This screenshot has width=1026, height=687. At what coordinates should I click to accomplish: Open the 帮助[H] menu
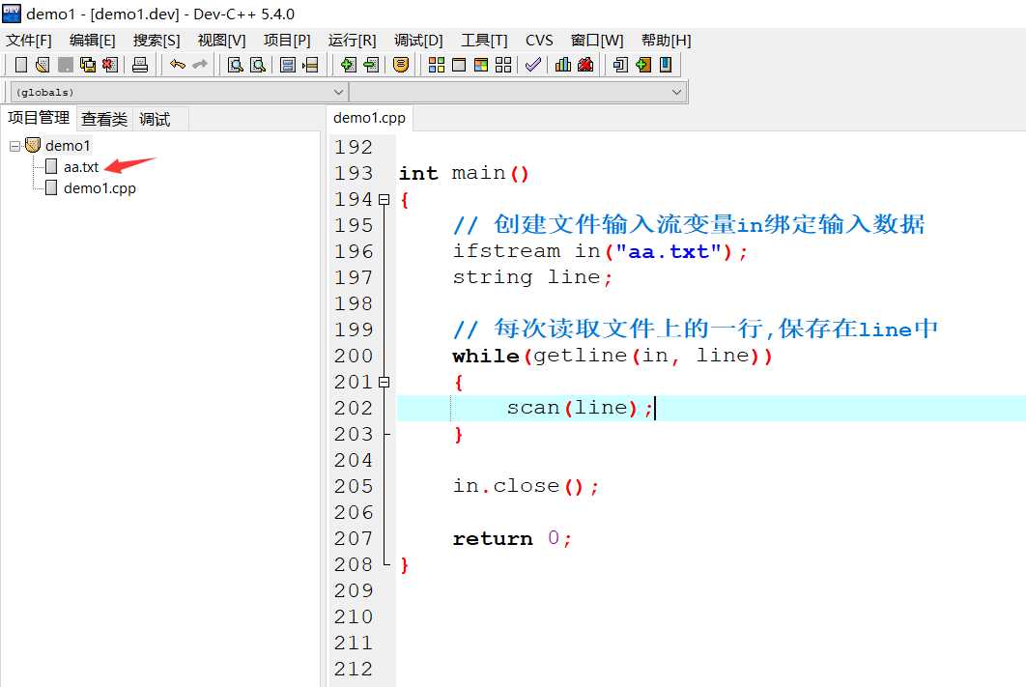click(x=666, y=41)
